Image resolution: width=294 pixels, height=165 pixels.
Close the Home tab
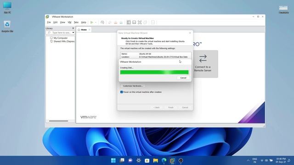tap(90, 29)
